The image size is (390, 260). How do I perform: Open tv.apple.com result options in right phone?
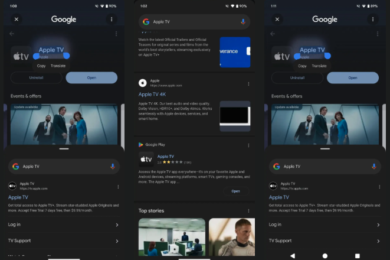379,187
